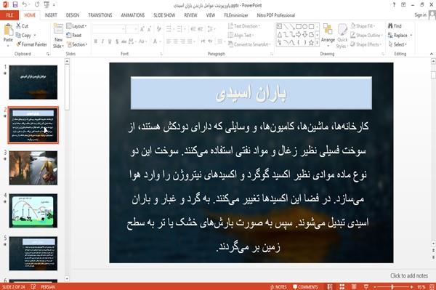Open Reading View from status bar
The height and width of the screenshot is (290, 436).
[x=354, y=286]
